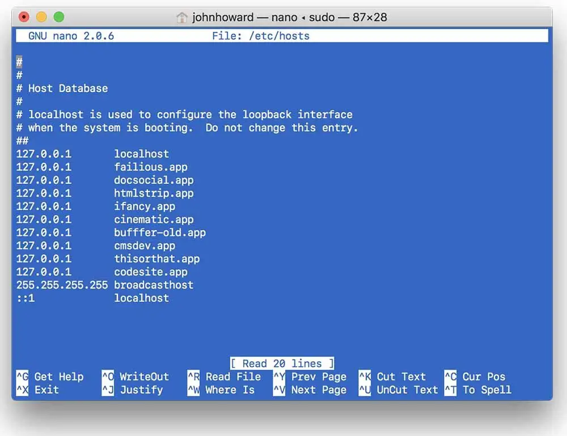The width and height of the screenshot is (567, 436).
Task: Click the 'broadcasthost' entry
Action: tap(154, 285)
